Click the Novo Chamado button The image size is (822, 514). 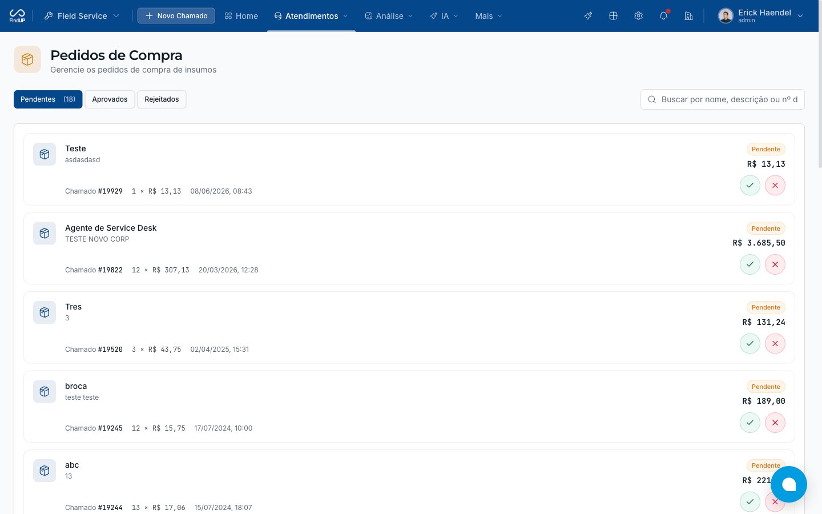[x=176, y=16]
